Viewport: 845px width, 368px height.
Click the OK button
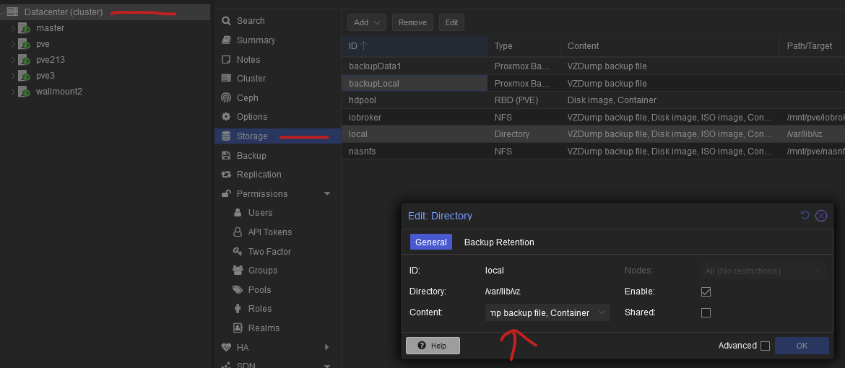coord(802,346)
